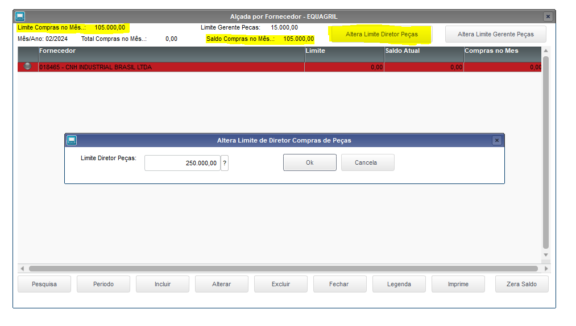
Task: Click the Saldo Compras no Mês value 105.000,00
Action: (299, 39)
